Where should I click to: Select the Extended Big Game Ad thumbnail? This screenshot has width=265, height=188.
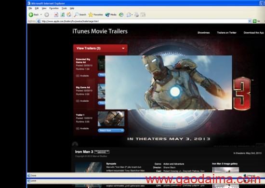point(101,63)
